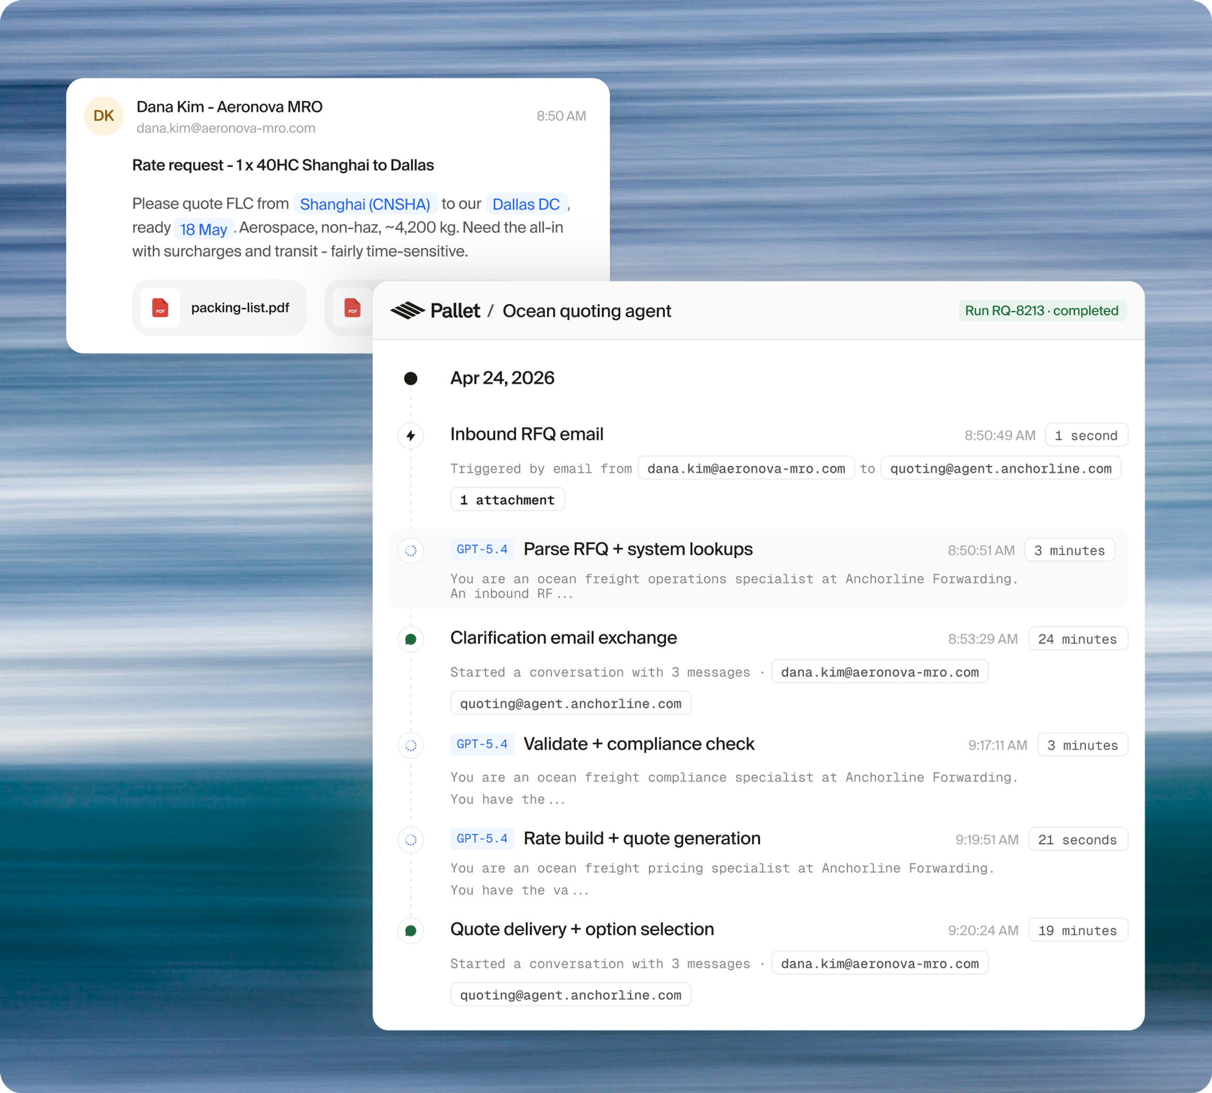1212x1093 pixels.
Task: Click the GPT-5.4 tag on Rate build step
Action: click(482, 838)
